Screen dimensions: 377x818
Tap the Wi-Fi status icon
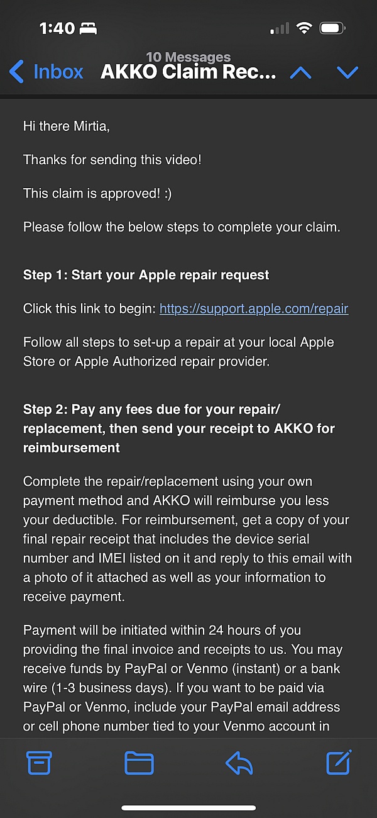[305, 28]
